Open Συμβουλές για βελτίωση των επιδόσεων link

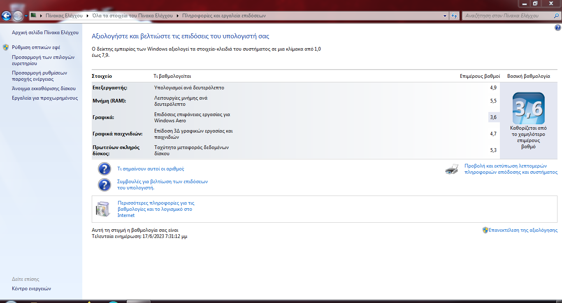tap(163, 184)
